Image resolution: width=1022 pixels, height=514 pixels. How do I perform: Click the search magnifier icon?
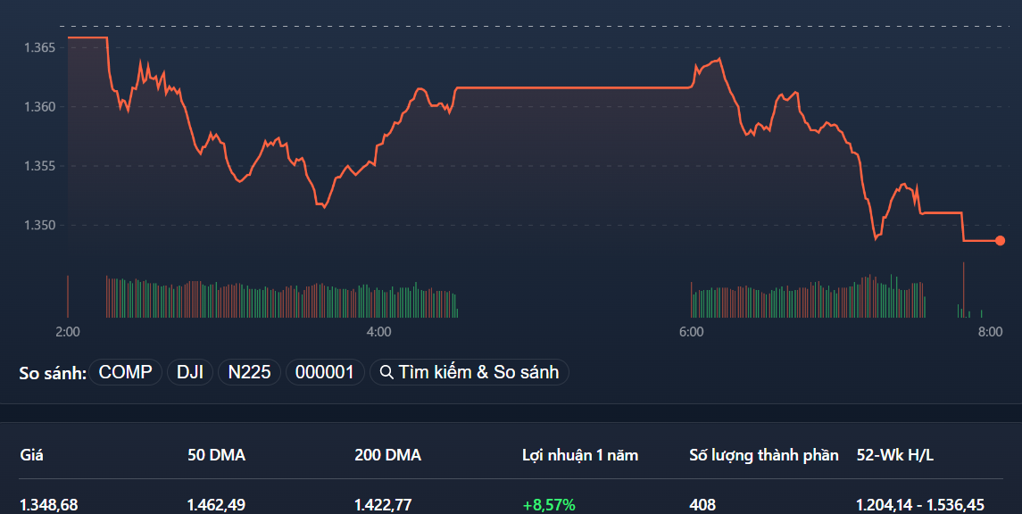click(x=387, y=372)
